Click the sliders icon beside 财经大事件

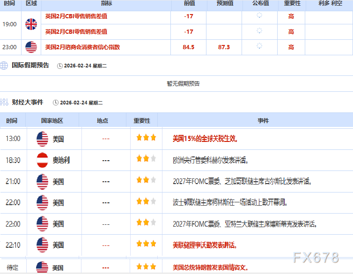coord(4,102)
